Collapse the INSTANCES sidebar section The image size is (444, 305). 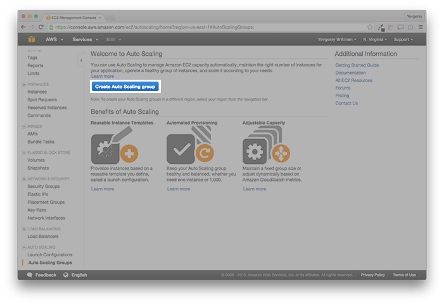point(24,84)
